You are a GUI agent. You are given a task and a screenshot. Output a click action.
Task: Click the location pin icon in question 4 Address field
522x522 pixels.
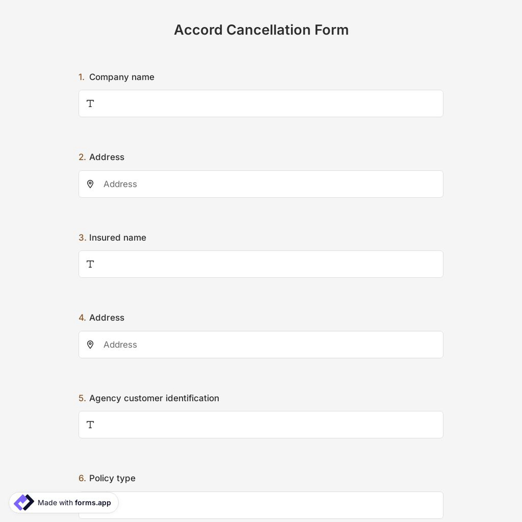tap(90, 345)
